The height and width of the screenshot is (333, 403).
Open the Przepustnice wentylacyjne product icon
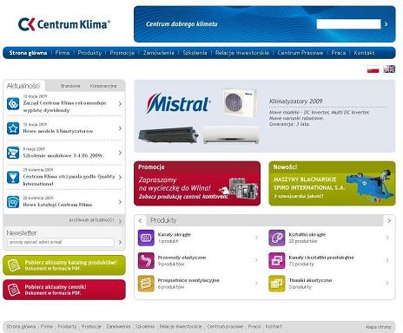tap(146, 284)
